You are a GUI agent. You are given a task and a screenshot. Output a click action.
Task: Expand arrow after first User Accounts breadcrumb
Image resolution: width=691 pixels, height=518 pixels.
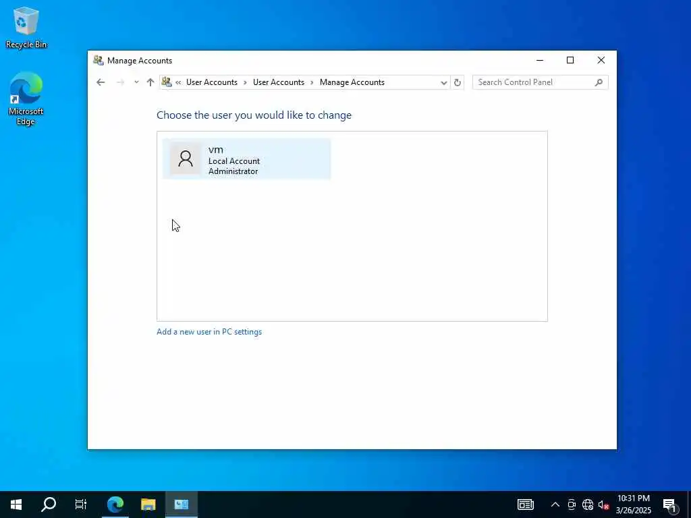click(245, 82)
